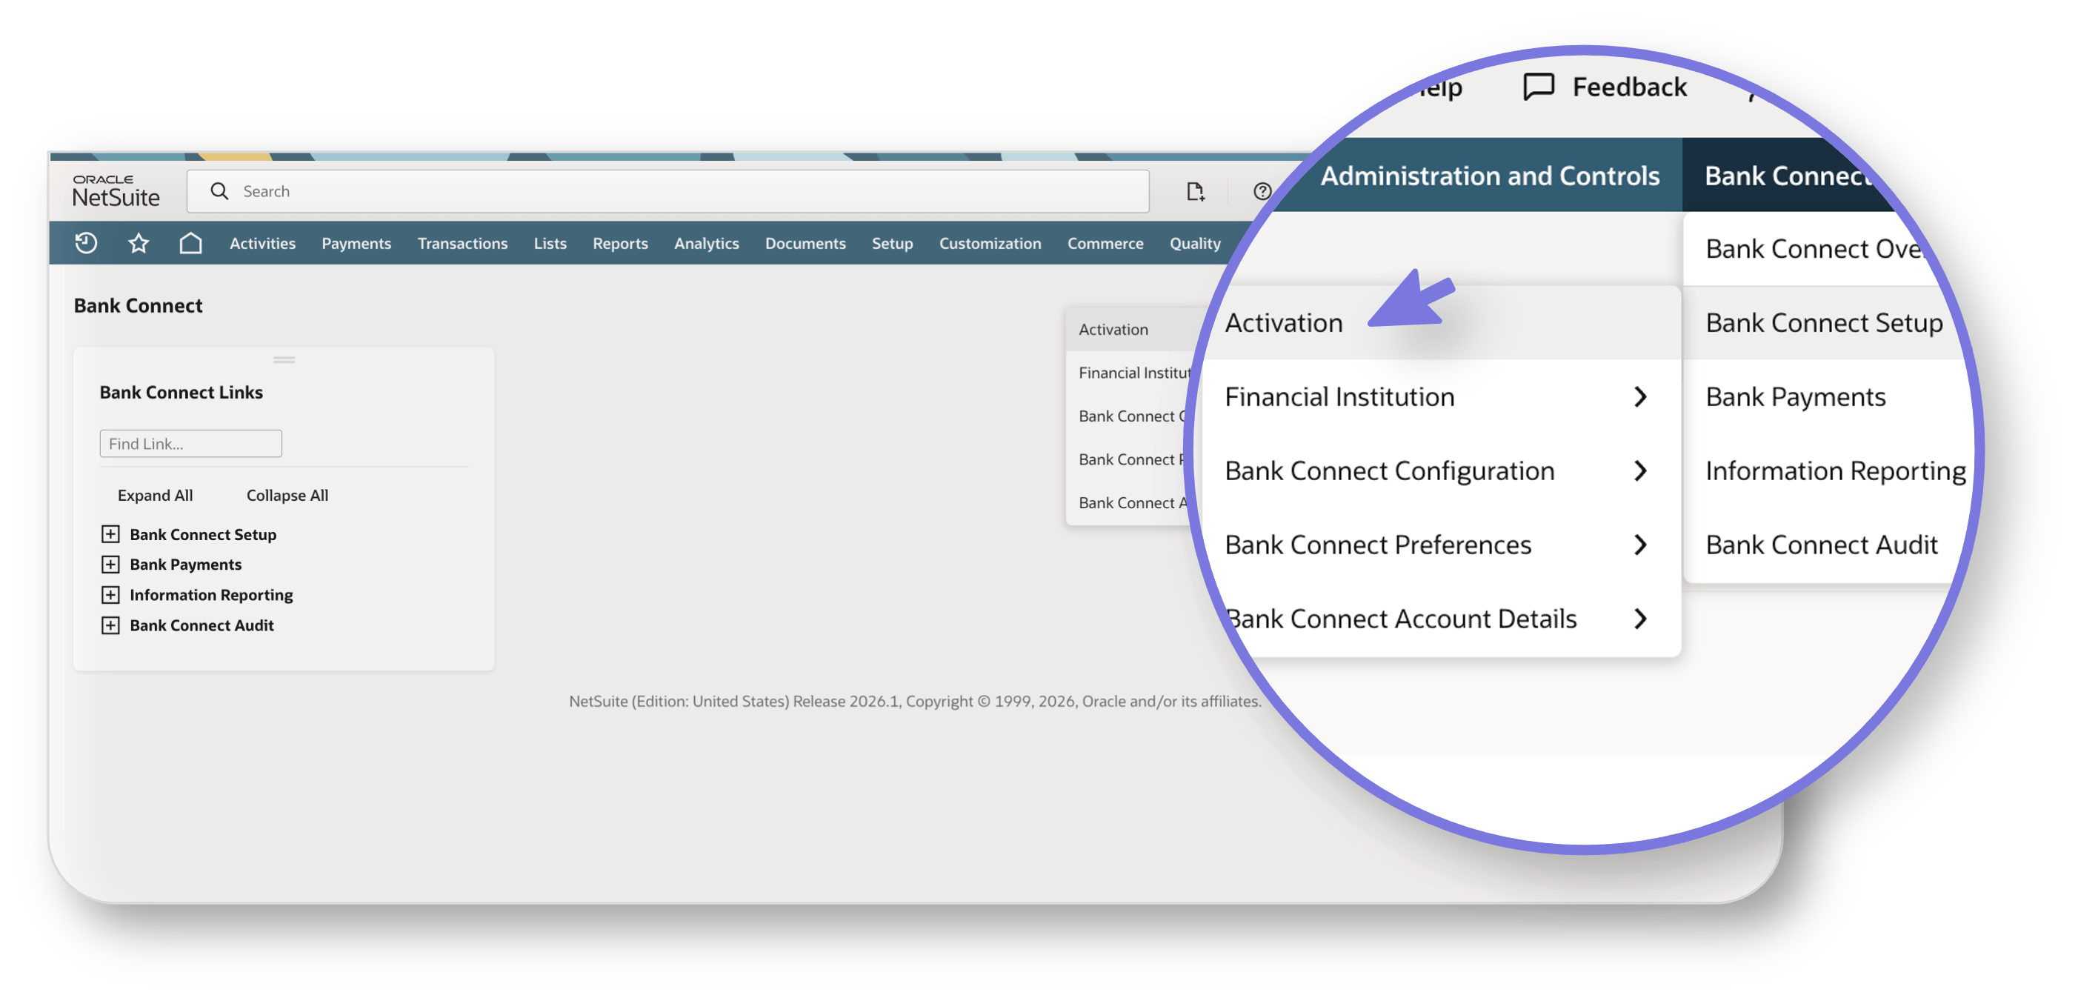Open the Shortcuts star icon
The height and width of the screenshot is (998, 2078).
coord(139,243)
